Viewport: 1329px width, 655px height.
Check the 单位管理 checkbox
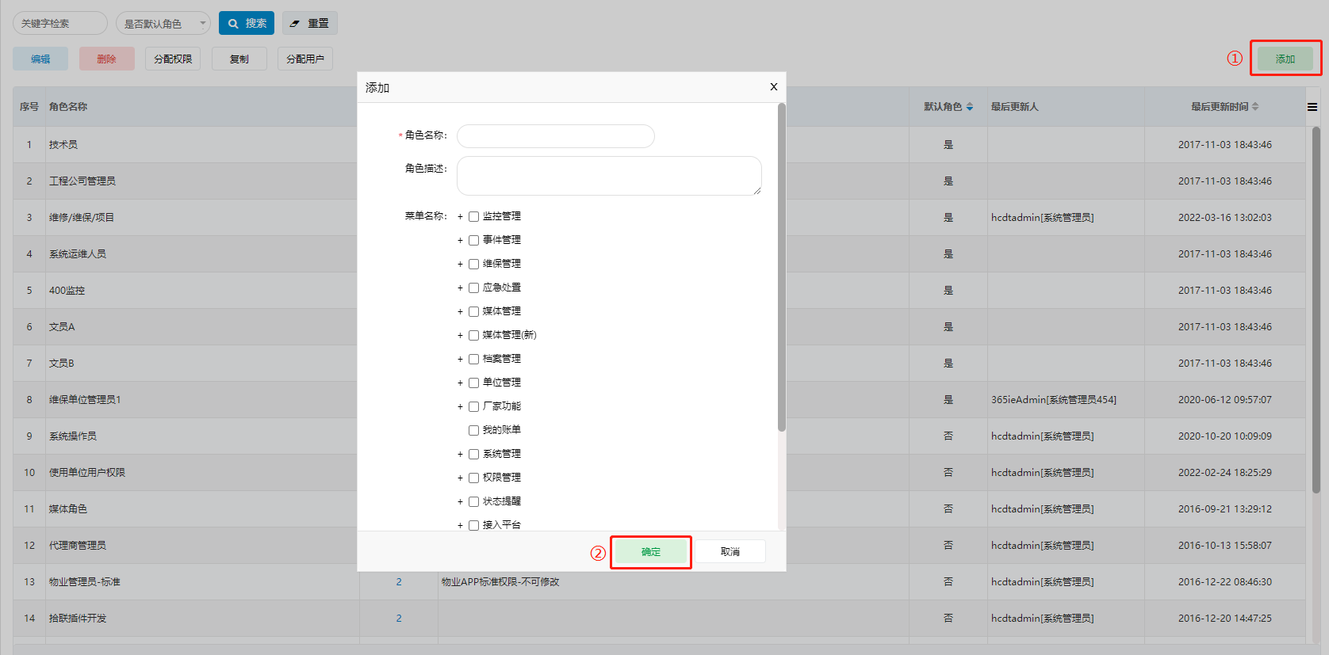(x=473, y=383)
